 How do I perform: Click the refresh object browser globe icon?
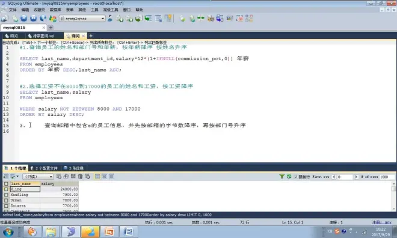point(43,19)
